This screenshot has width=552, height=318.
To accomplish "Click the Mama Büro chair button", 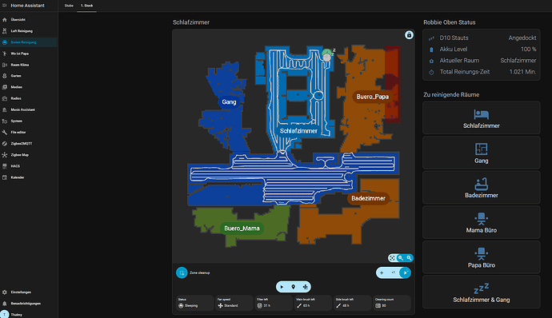I will click(482, 222).
